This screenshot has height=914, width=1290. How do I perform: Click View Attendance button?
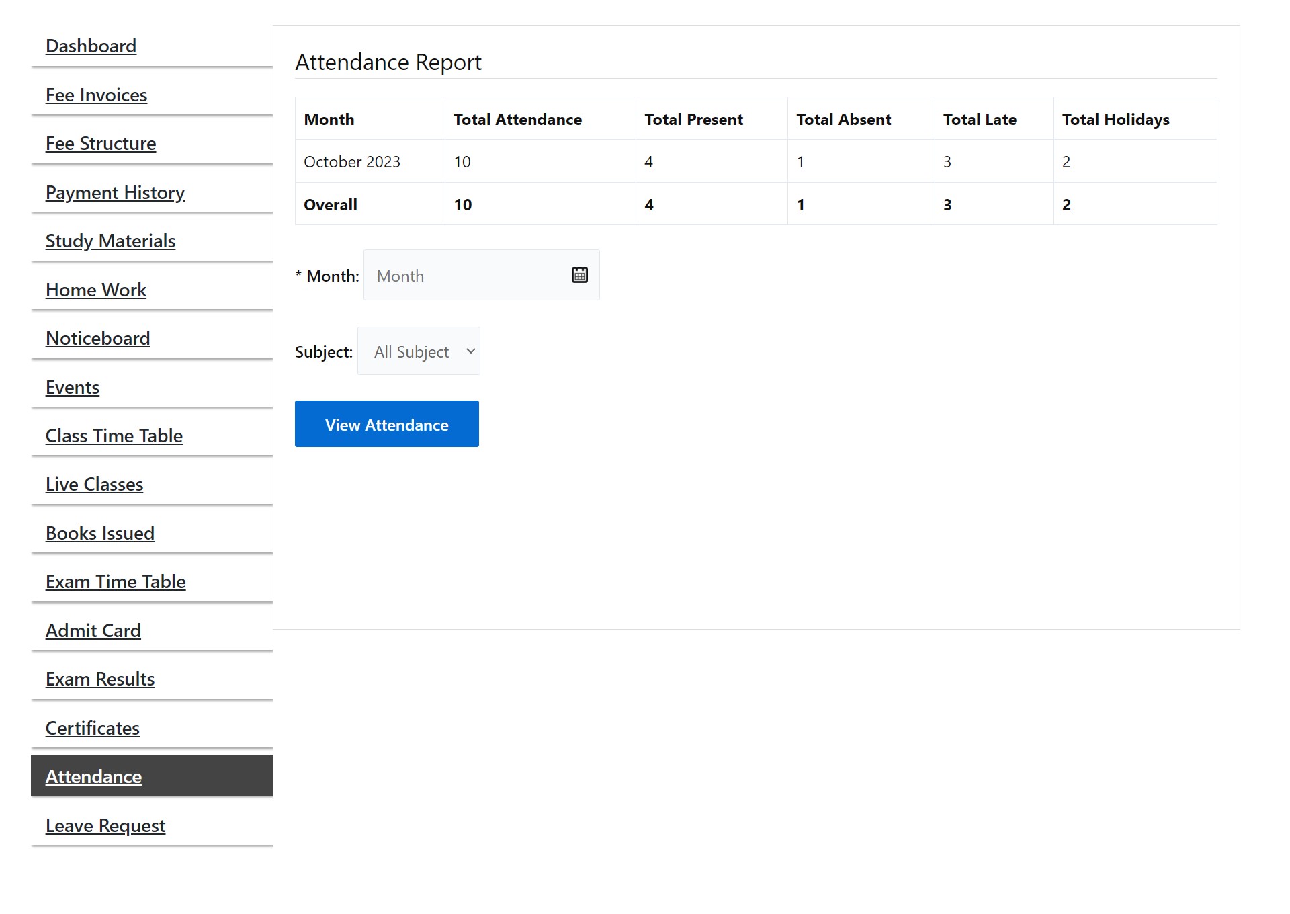point(388,423)
